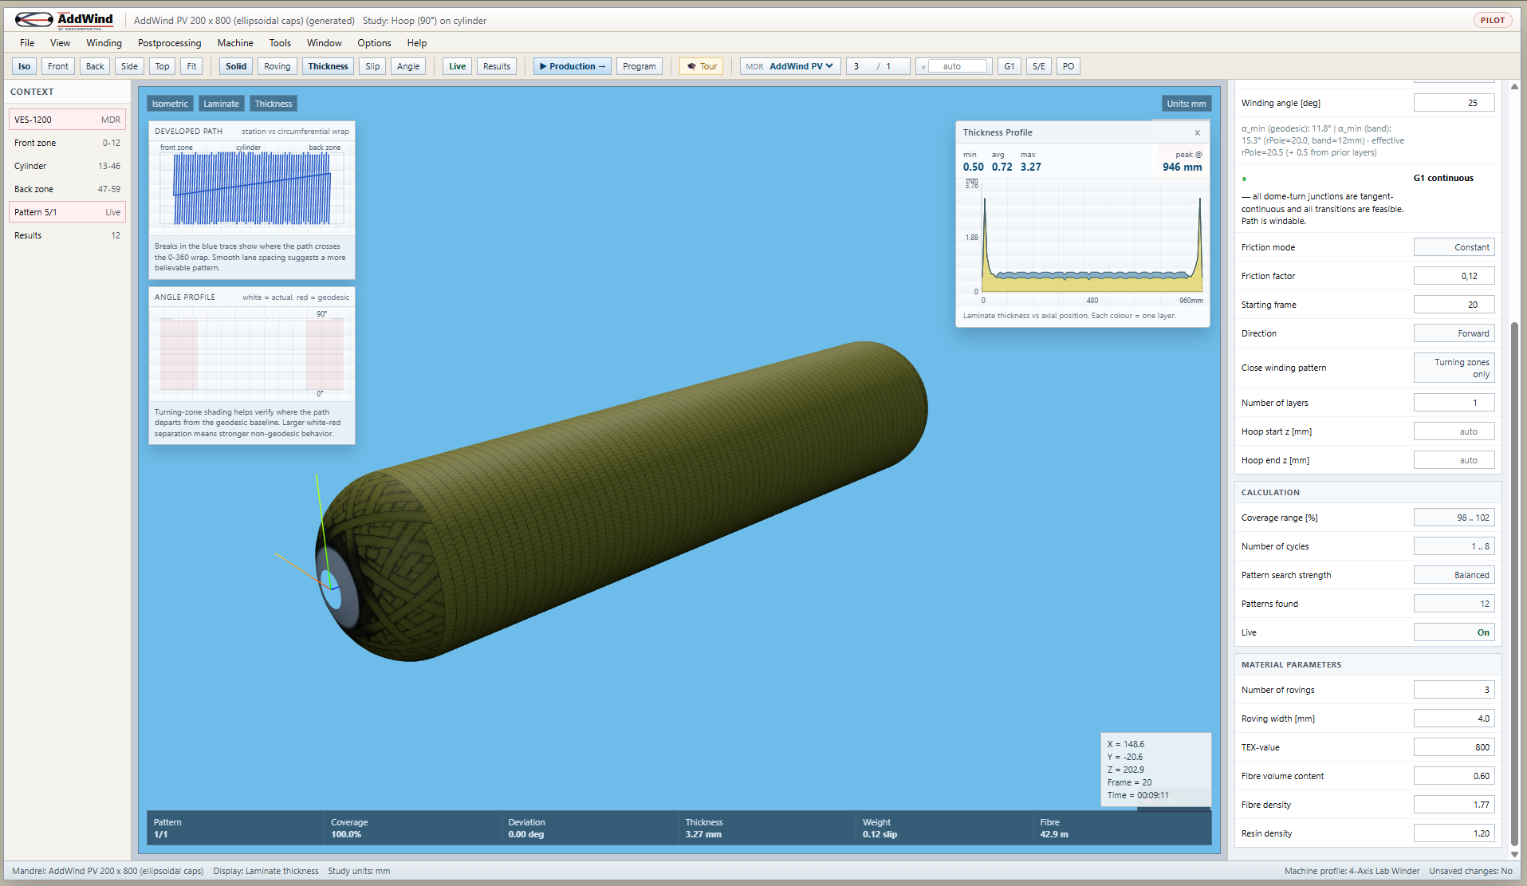
Task: Open Close winding pattern dropdown
Action: click(1454, 368)
